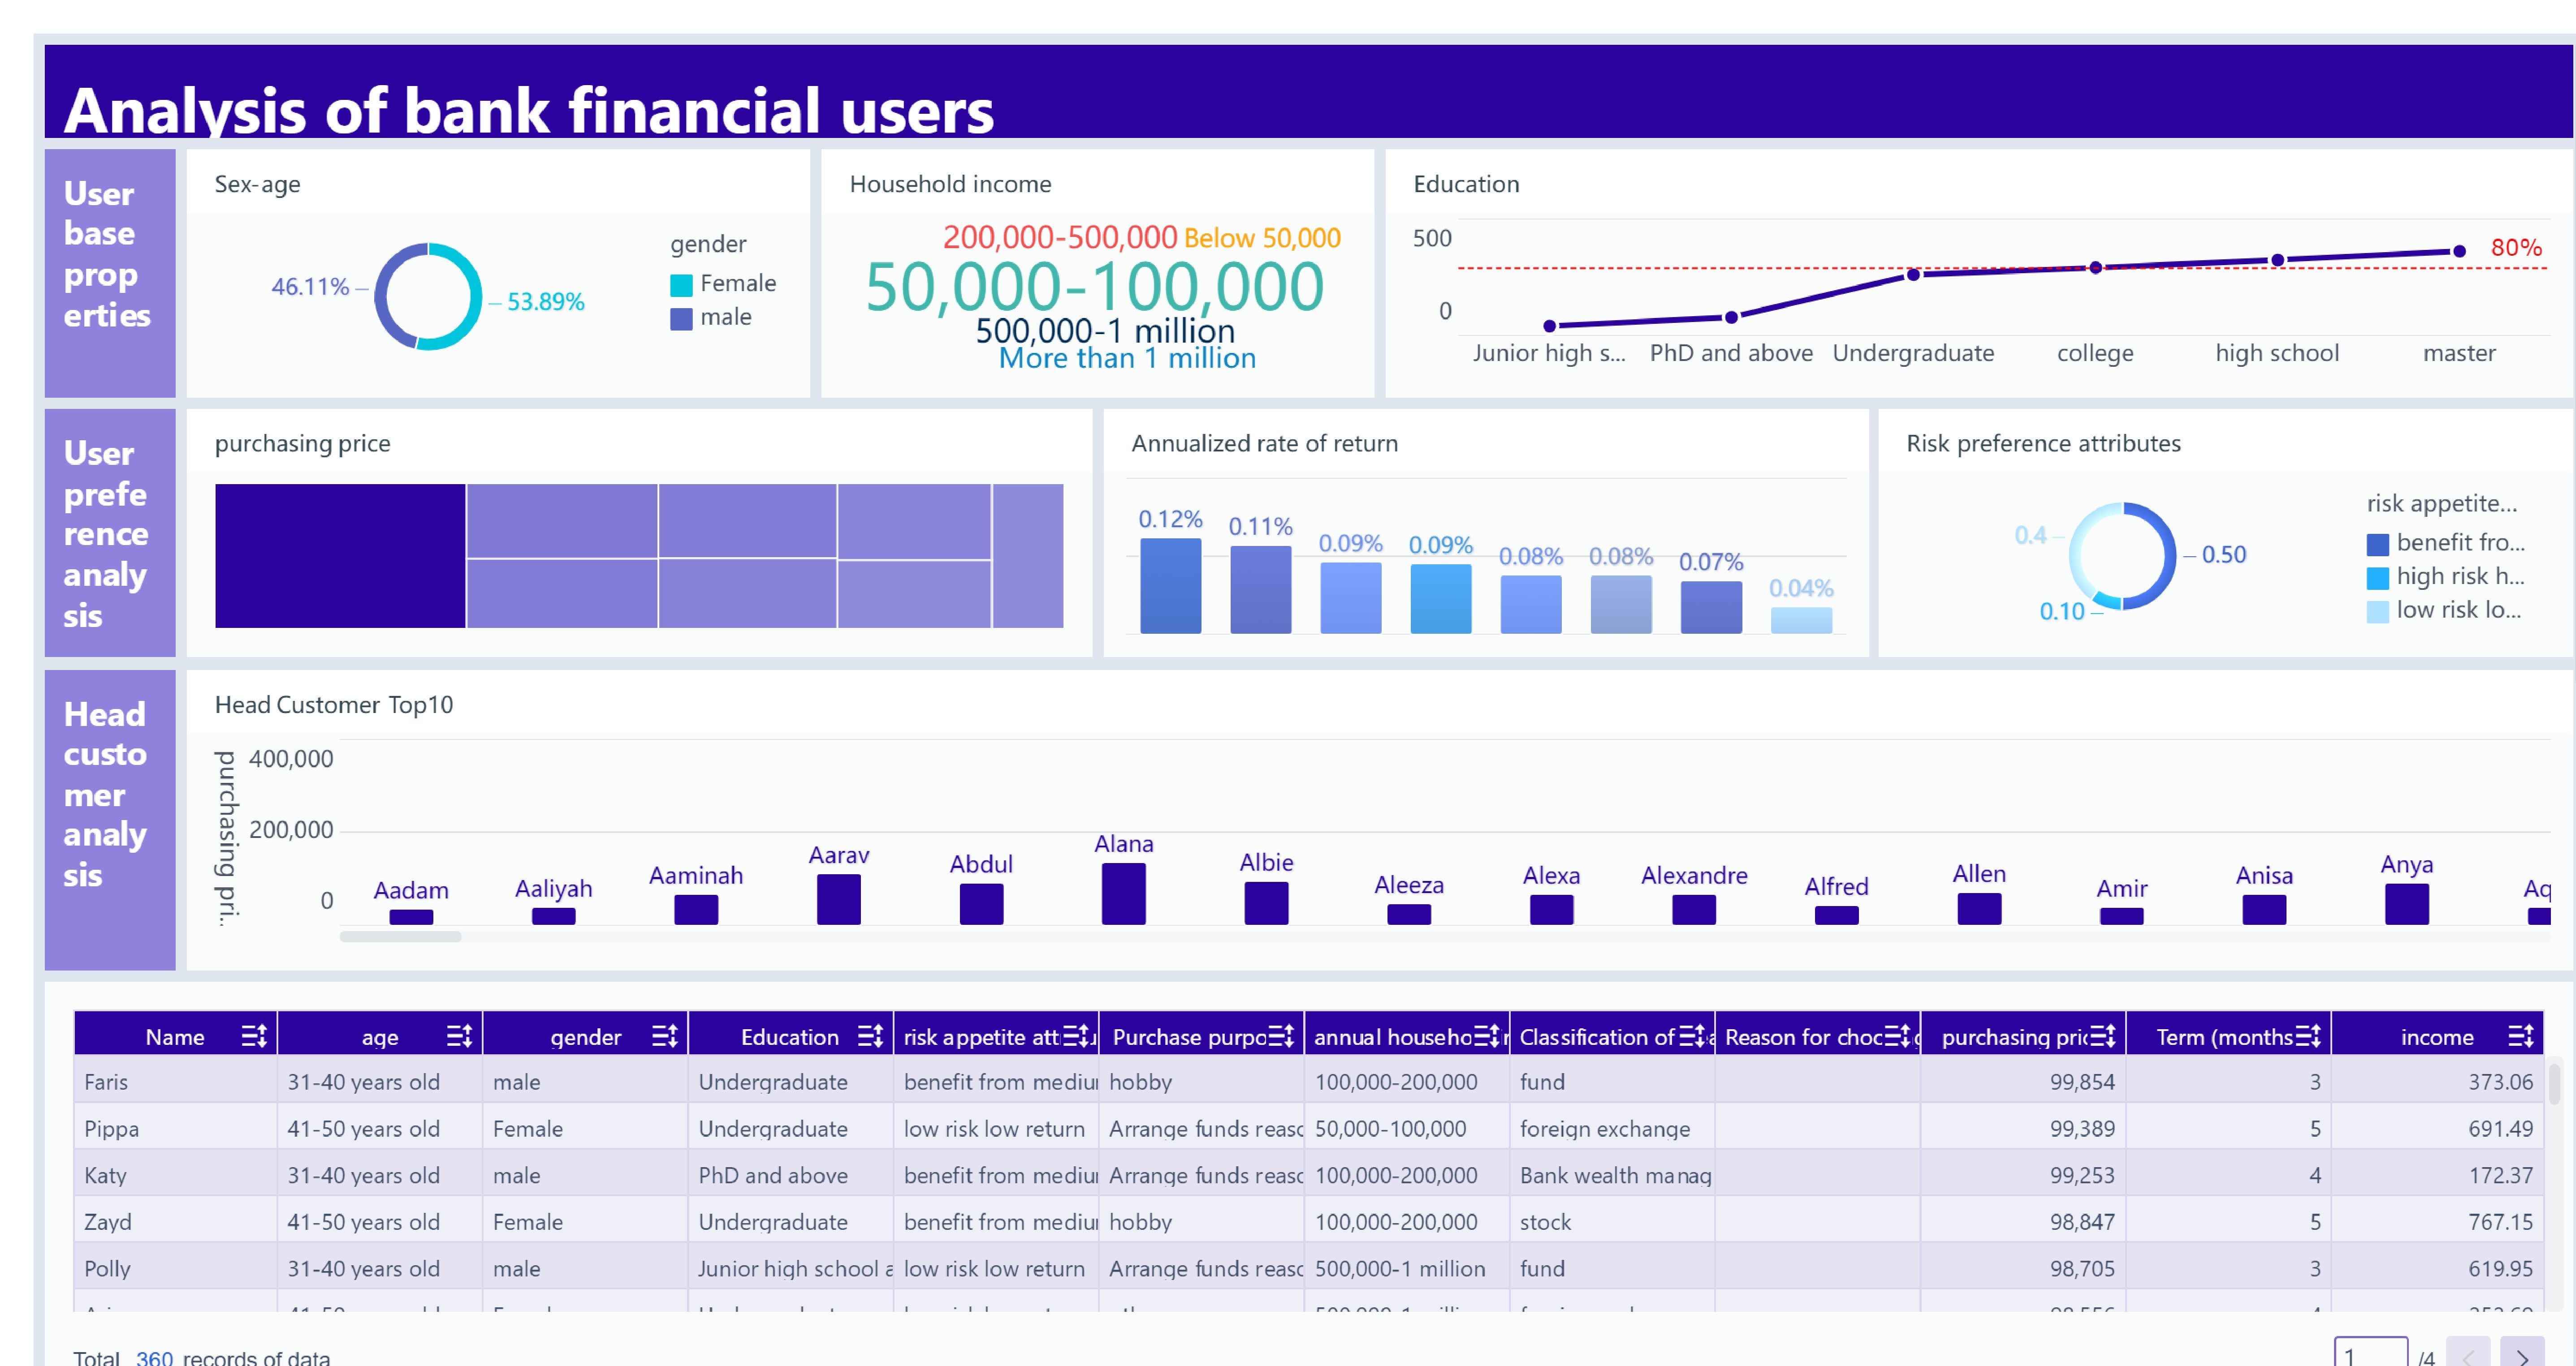Open purchasing price column sort icon

point(2103,1036)
